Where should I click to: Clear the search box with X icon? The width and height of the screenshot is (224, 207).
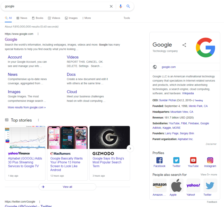[x=111, y=6]
